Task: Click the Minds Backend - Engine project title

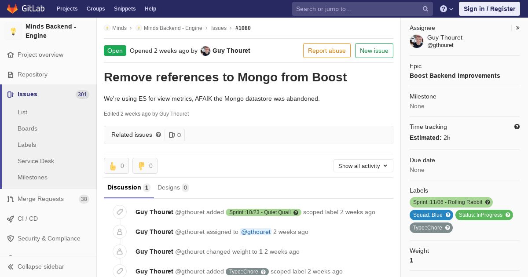Action: tap(51, 31)
